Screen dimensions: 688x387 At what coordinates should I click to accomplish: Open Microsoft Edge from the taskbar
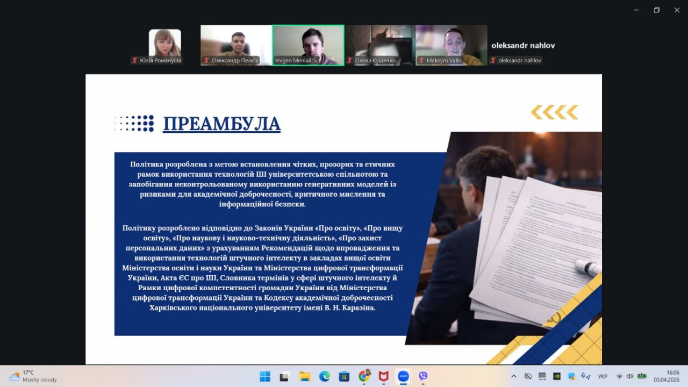pos(324,376)
